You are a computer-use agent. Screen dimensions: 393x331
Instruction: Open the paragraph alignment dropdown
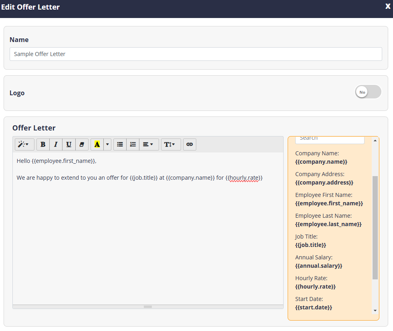(x=148, y=144)
